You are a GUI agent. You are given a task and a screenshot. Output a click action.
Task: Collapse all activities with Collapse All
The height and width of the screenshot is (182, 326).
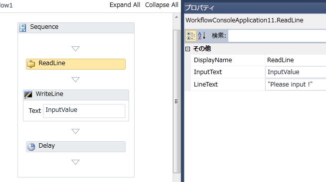162,5
